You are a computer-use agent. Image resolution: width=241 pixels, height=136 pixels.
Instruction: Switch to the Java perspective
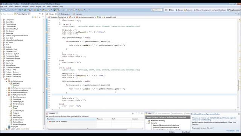[172, 10]
